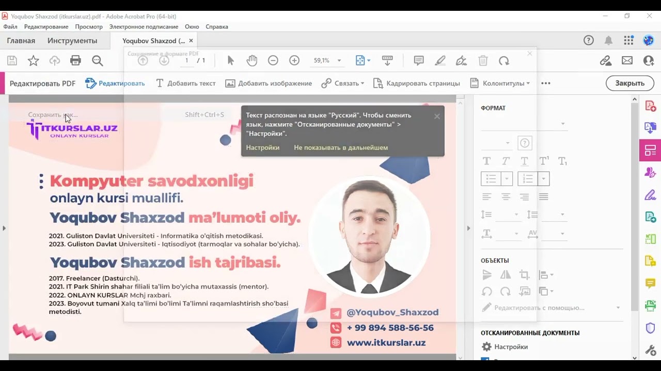
Task: Click the delete trash icon
Action: click(483, 61)
